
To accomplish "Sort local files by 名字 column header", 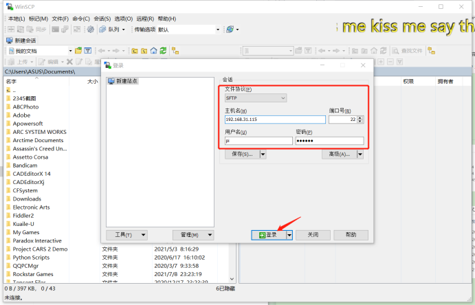I will click(36, 81).
